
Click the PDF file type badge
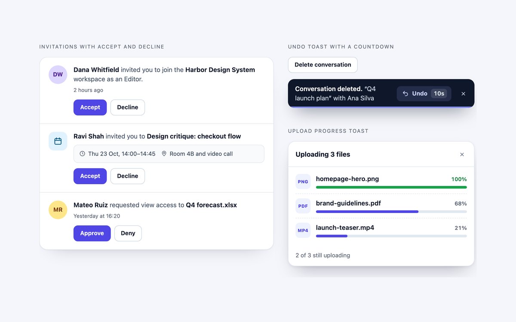tap(303, 206)
